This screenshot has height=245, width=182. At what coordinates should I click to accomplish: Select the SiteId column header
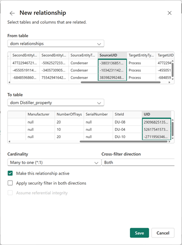(127, 114)
